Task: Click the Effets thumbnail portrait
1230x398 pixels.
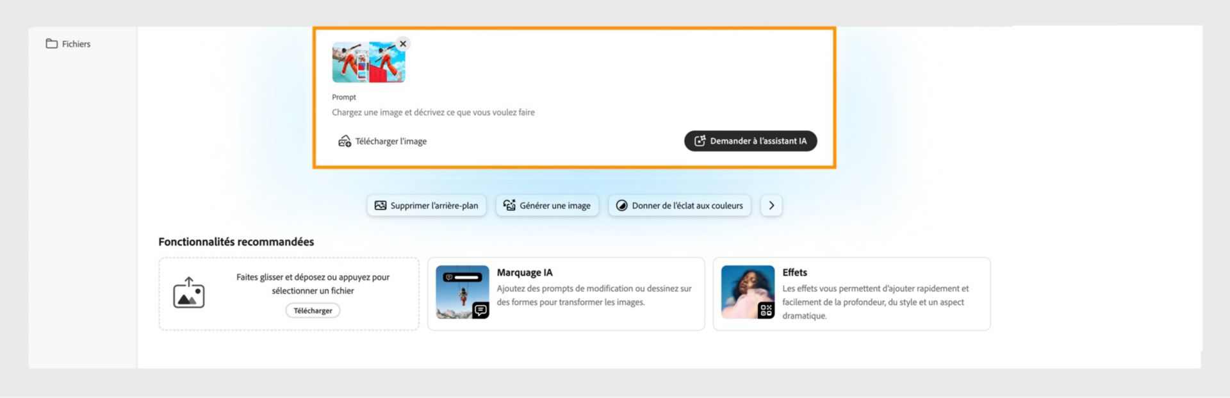Action: click(x=748, y=292)
